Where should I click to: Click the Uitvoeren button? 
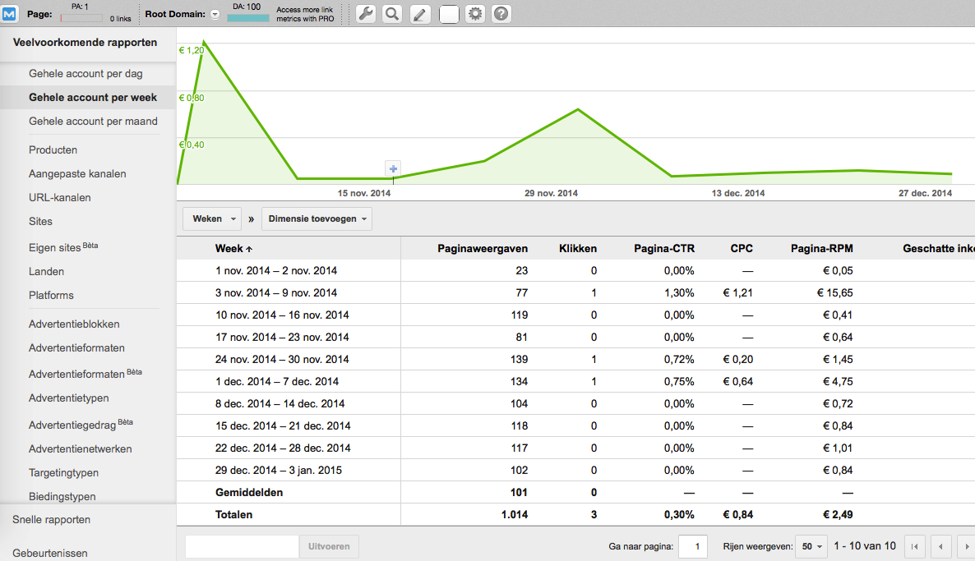[329, 546]
